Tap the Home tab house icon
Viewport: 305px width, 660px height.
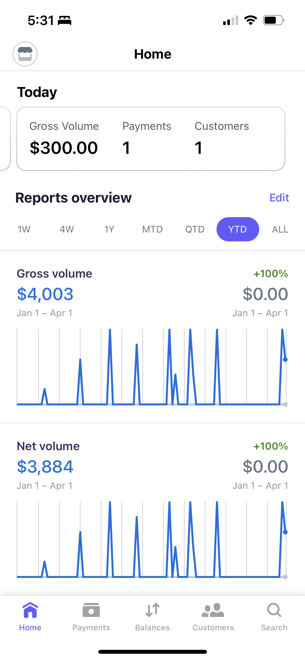click(x=30, y=610)
